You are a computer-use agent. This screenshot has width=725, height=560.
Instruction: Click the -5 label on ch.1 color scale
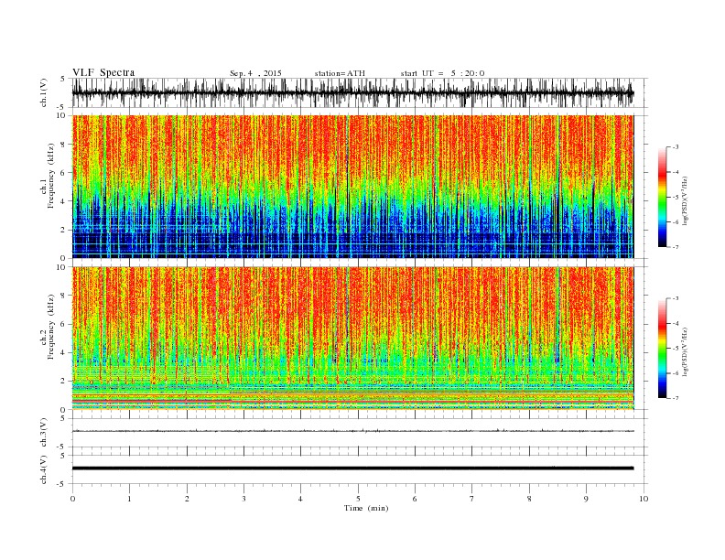click(676, 198)
